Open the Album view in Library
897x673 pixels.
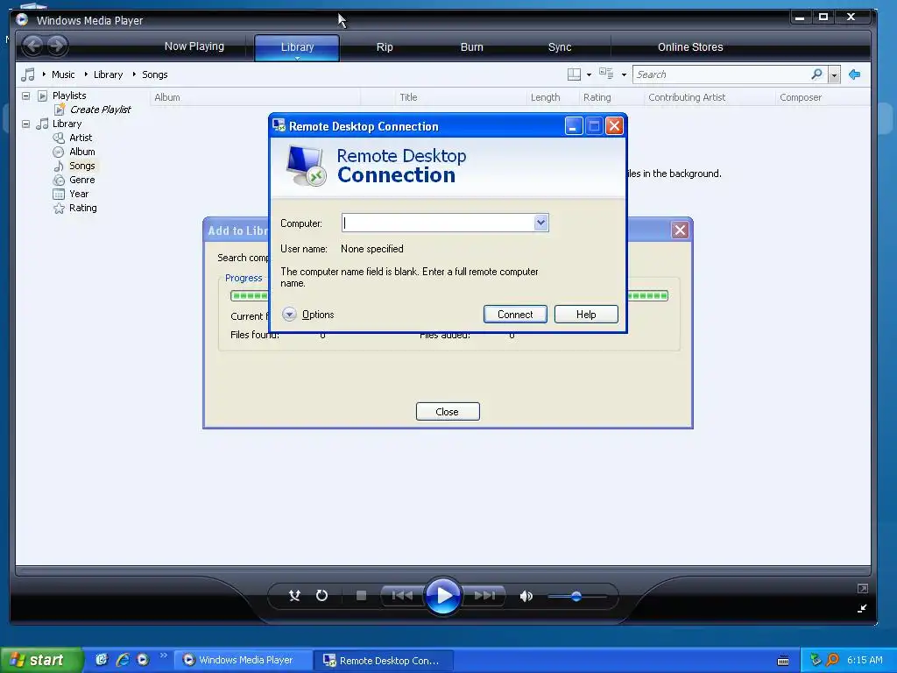(81, 152)
